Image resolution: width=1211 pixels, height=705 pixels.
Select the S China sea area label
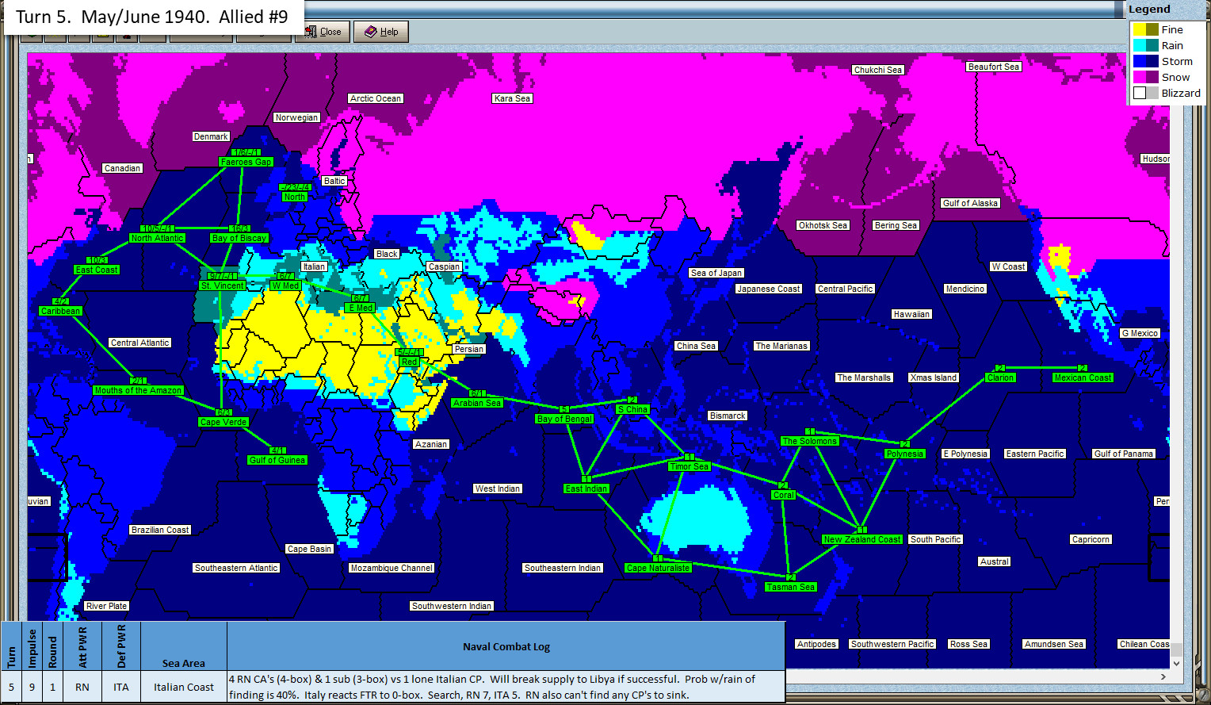click(x=632, y=409)
